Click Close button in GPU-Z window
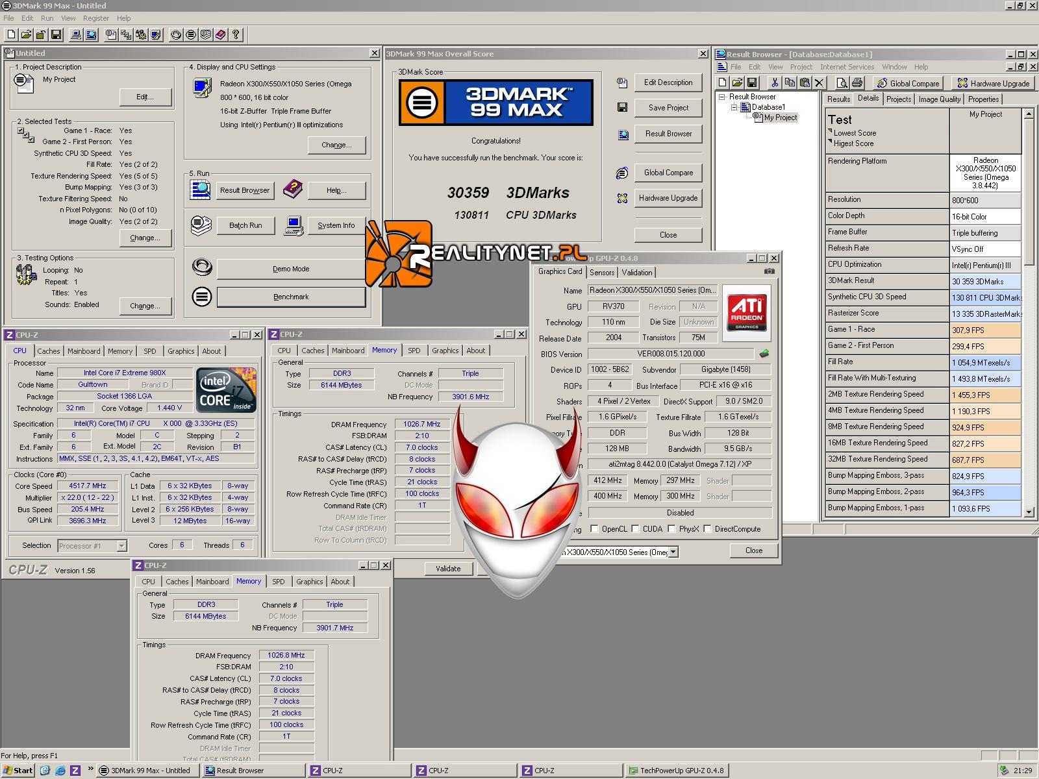 (753, 550)
